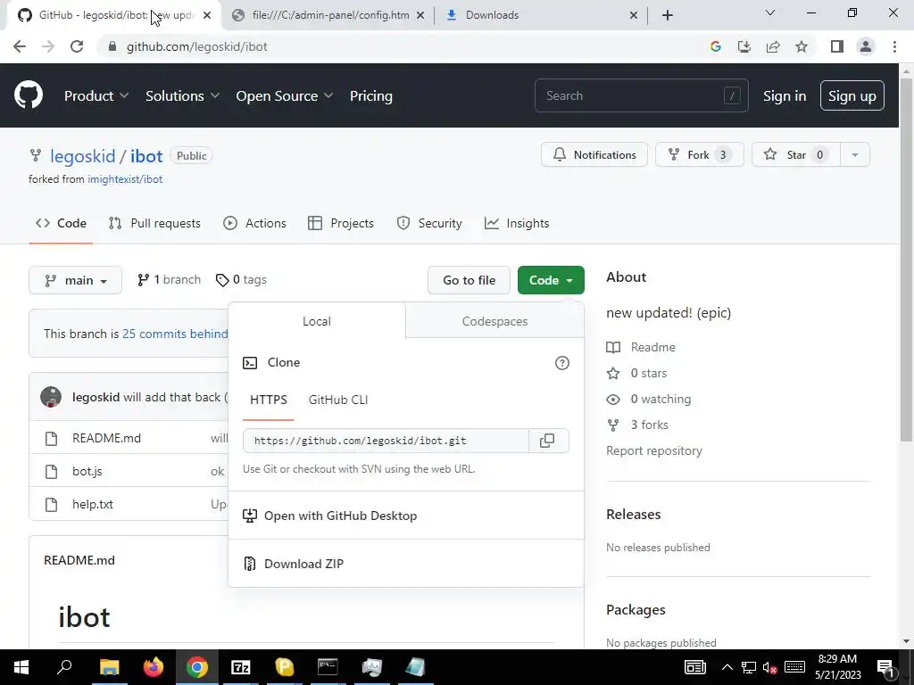The width and height of the screenshot is (914, 685).
Task: Expand the Solutions menu
Action: coord(182,96)
